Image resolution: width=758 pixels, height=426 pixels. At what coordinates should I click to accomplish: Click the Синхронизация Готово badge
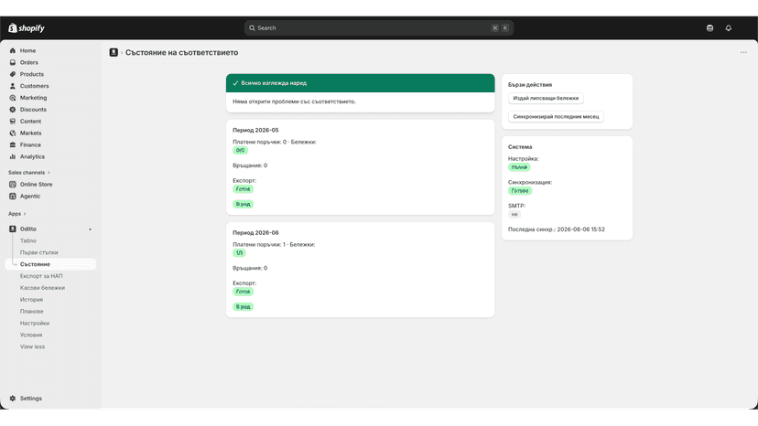pos(520,191)
